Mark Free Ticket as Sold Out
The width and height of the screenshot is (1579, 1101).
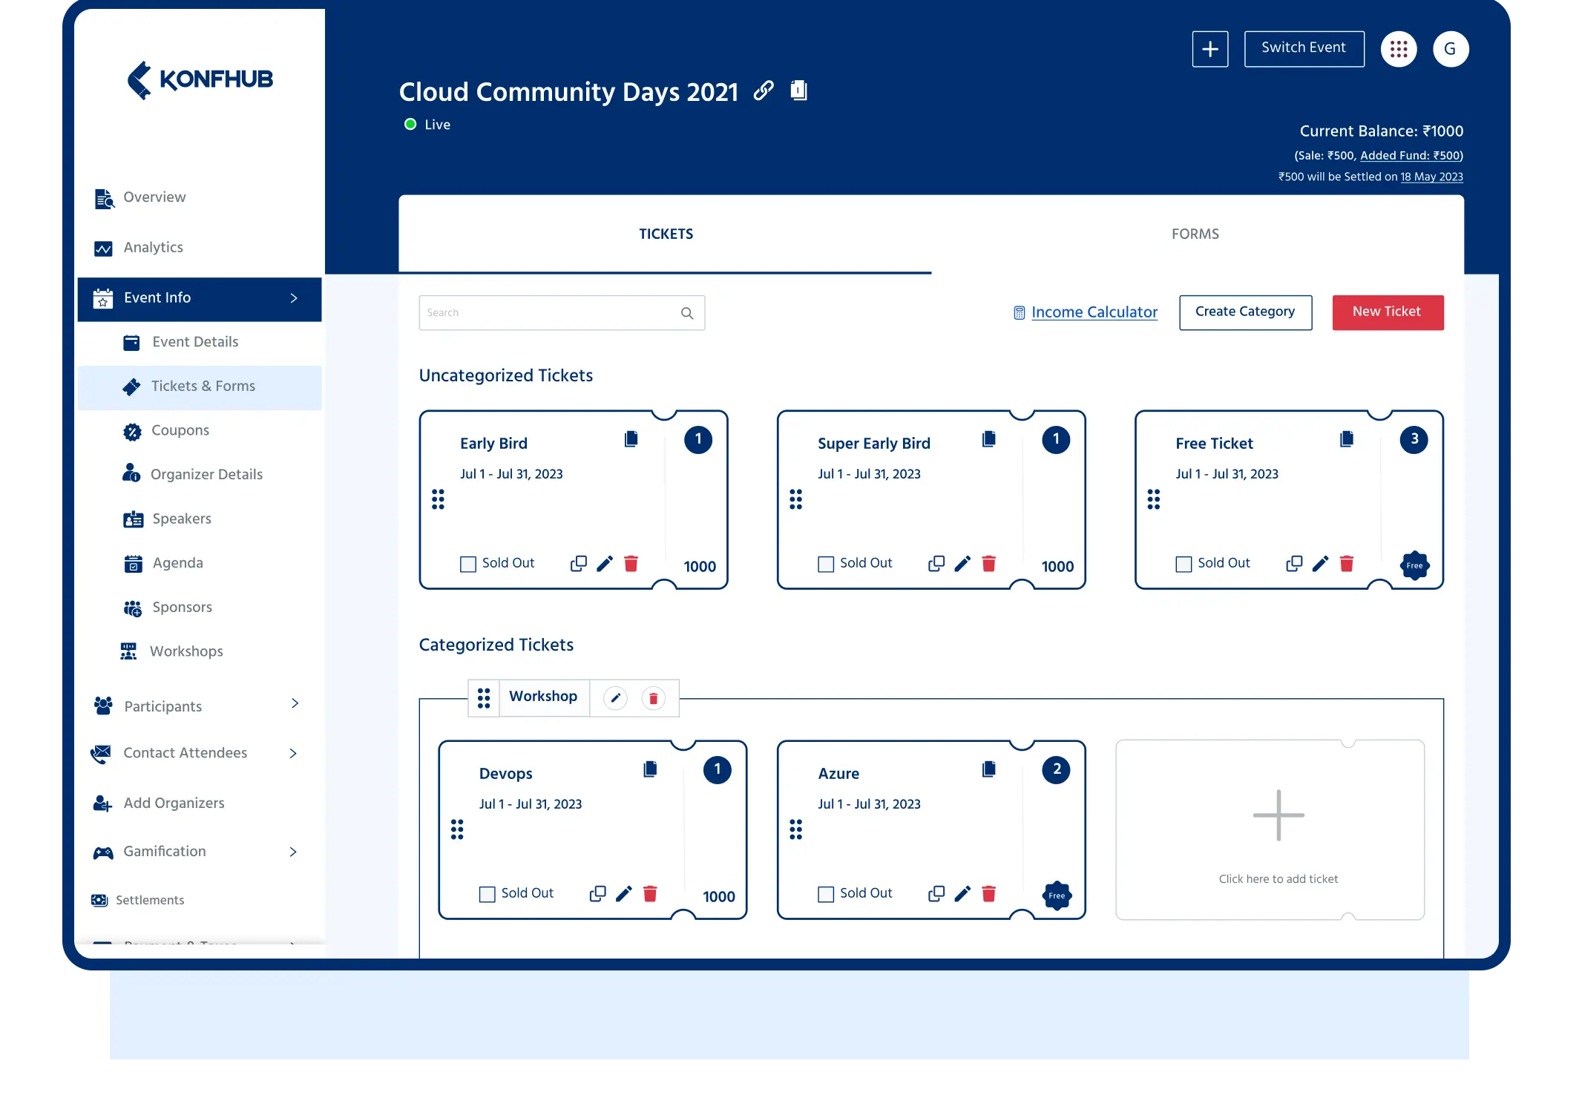1184,564
